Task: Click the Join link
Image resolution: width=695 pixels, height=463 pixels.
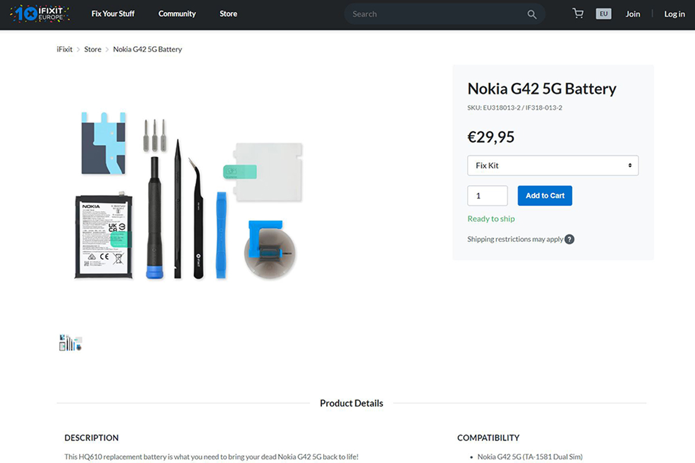Action: click(x=633, y=14)
